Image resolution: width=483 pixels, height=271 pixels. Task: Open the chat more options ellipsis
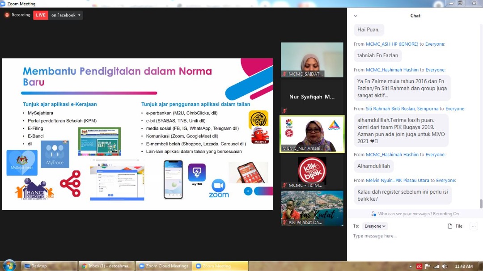tap(474, 226)
